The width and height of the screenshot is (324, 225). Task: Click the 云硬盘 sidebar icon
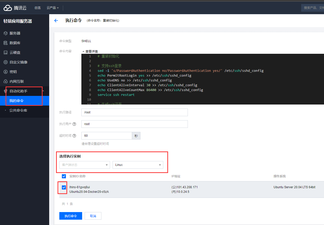point(5,53)
